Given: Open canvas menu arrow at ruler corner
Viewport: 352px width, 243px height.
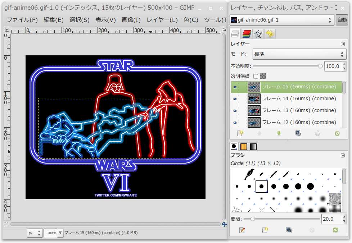Looking at the screenshot, I should point(7,29).
